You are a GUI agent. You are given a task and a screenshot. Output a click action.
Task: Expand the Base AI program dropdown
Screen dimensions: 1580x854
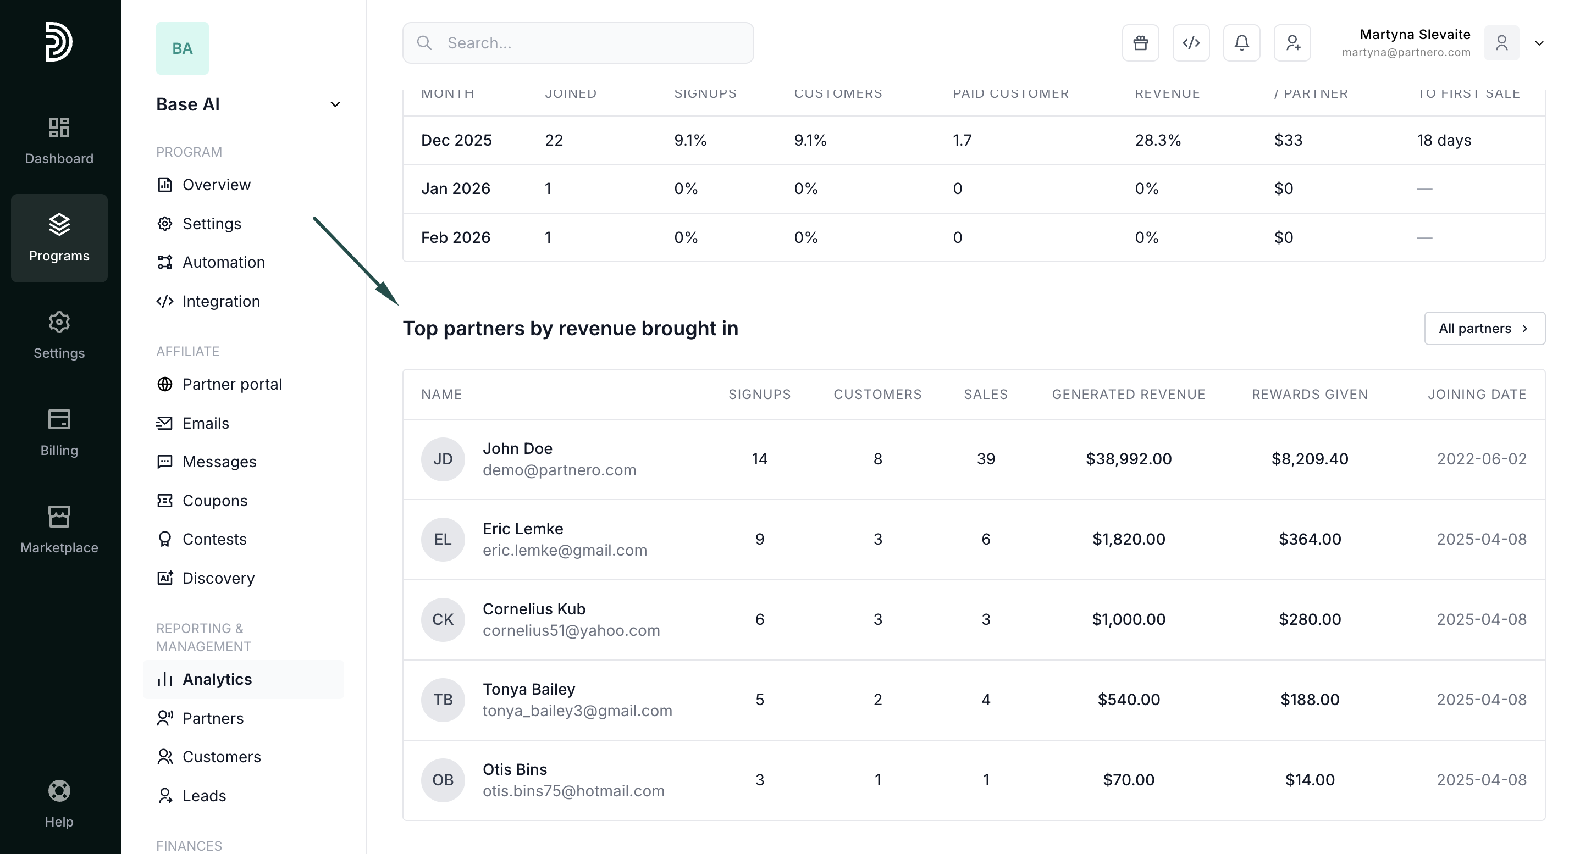(x=335, y=104)
